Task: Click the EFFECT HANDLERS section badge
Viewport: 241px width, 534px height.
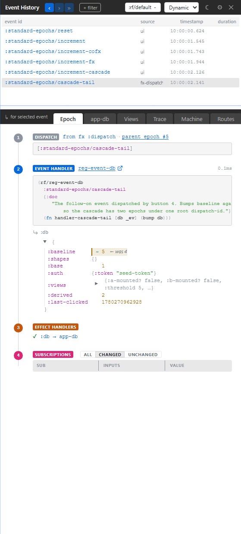Action: (x=56, y=327)
